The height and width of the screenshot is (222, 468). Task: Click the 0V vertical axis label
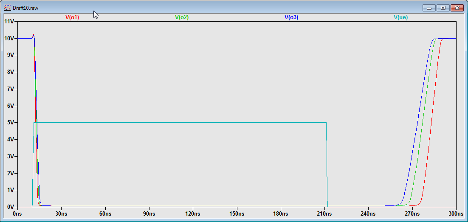pos(11,207)
